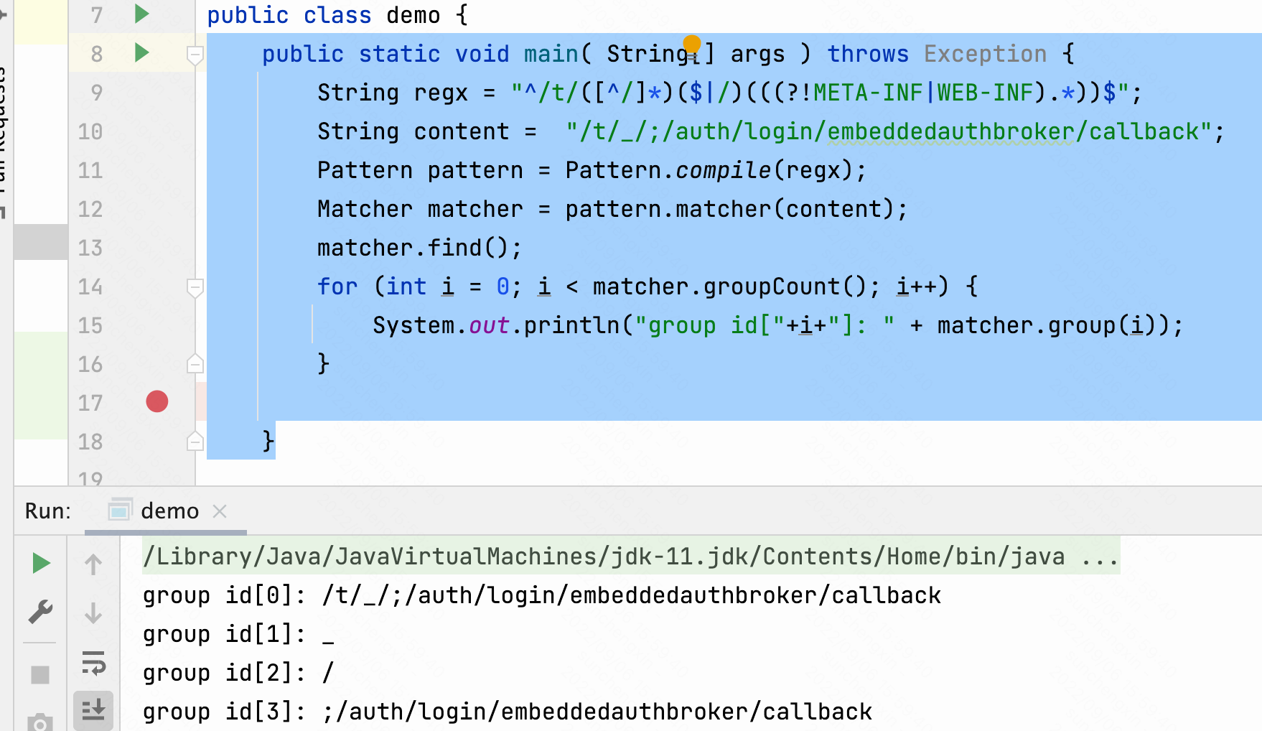Toggle the breakpoint on line 17
The width and height of the screenshot is (1262, 731).
(x=156, y=401)
